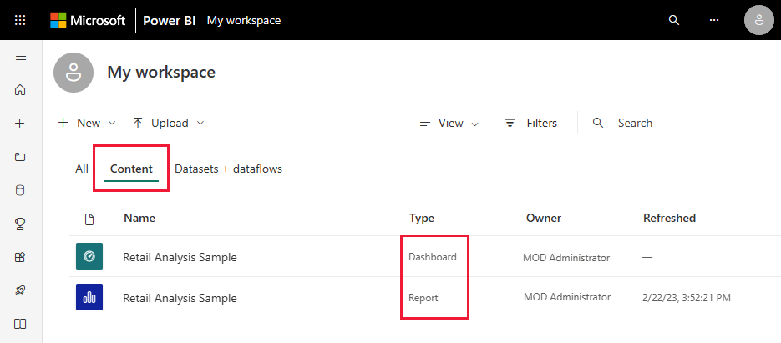This screenshot has height=343, width=781.
Task: Click the Create plus icon in sidebar
Action: [x=20, y=124]
